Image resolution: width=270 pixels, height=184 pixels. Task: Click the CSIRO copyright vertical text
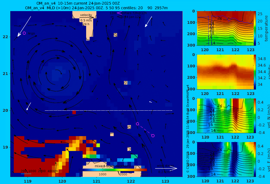[188, 129]
